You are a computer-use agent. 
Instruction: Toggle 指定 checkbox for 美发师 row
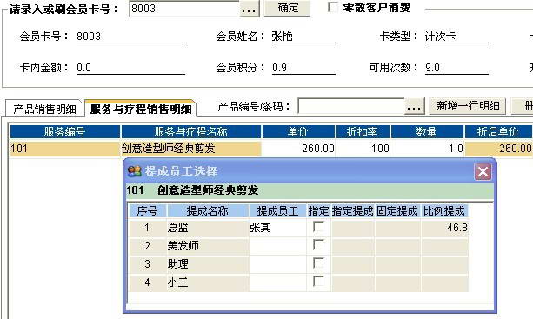(x=318, y=245)
